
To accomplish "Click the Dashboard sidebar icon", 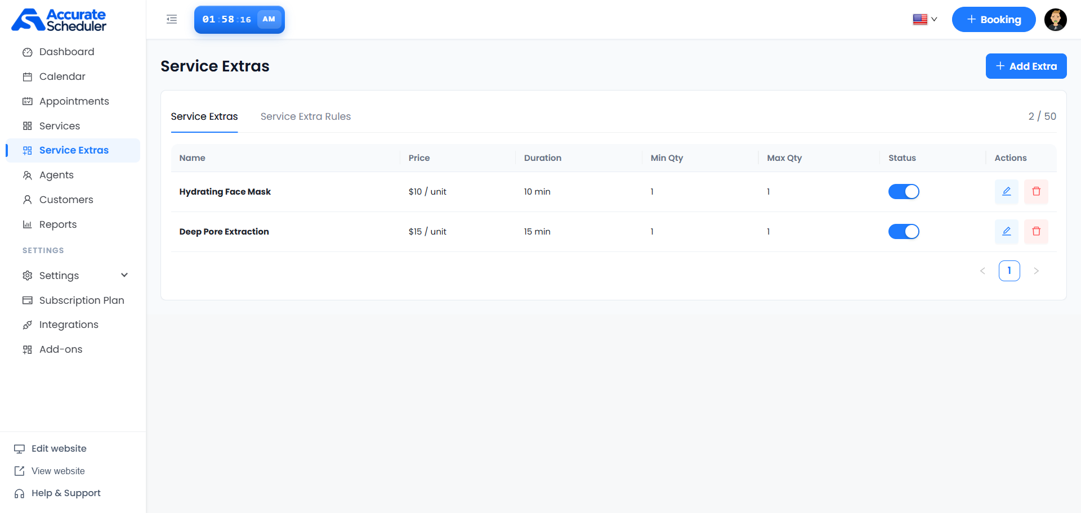I will point(27,52).
